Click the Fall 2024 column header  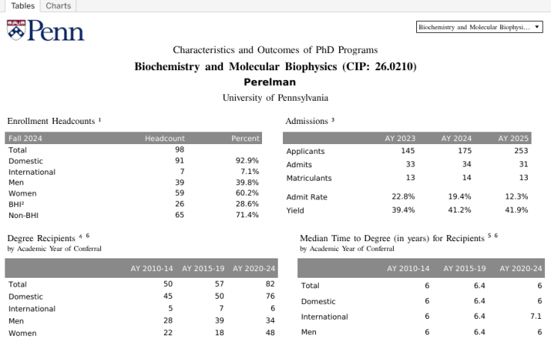tap(25, 138)
